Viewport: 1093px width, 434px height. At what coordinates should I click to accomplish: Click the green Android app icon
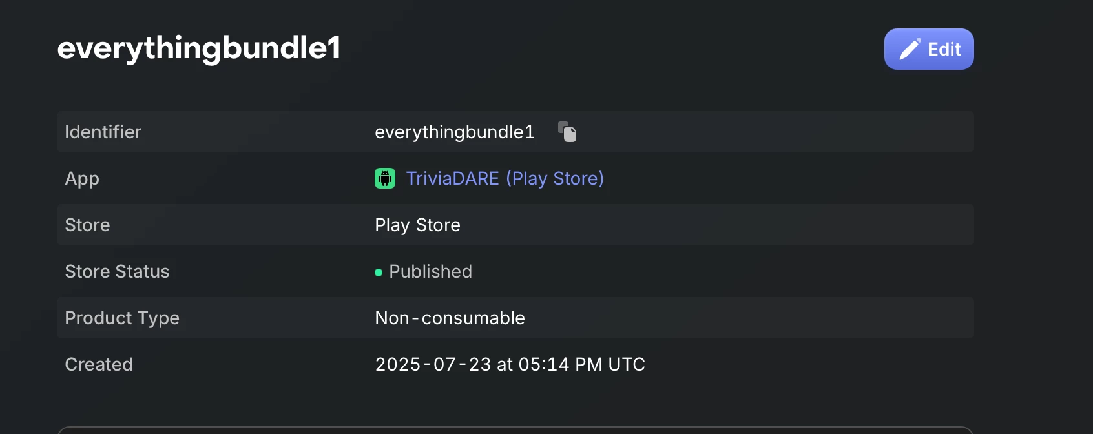385,178
